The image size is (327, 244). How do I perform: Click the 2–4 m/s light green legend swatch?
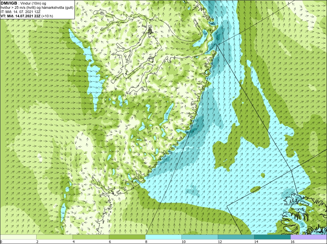coord(54,237)
